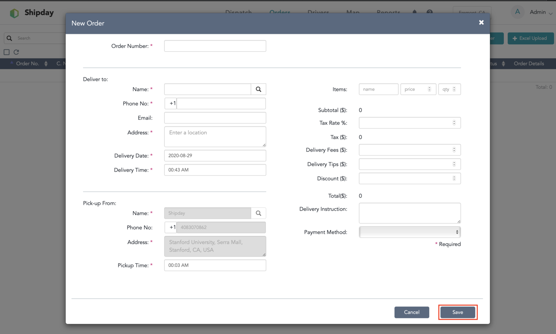Toggle the select-all orders checkbox

tap(7, 52)
